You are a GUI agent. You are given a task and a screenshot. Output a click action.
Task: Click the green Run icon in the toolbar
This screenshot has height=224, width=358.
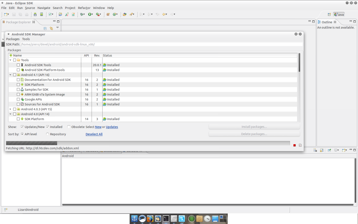[89, 14]
